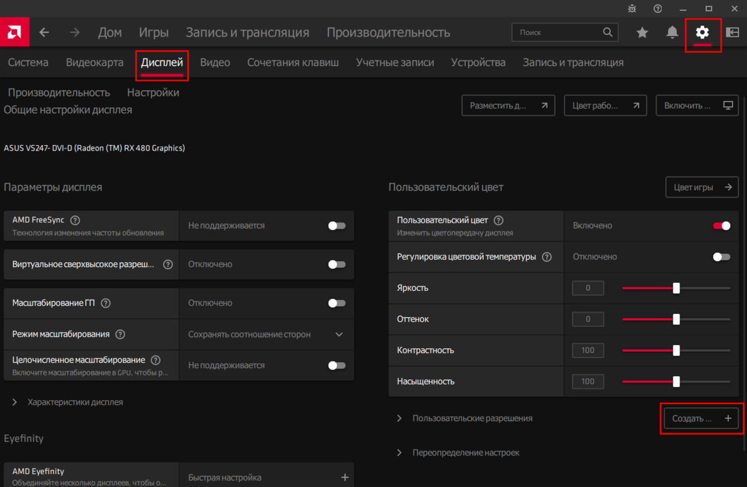Image resolution: width=747 pixels, height=487 pixels.
Task: Click the search magnifier icon
Action: pos(608,32)
